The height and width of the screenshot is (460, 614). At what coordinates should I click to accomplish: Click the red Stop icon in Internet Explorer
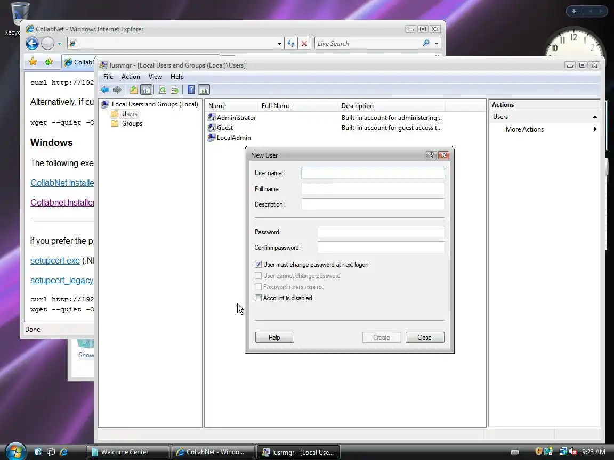304,44
